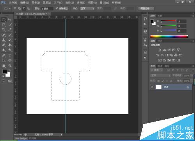Image resolution: width=195 pixels, height=141 pixels.
Task: Select the Blur tool
Action: click(4, 50)
